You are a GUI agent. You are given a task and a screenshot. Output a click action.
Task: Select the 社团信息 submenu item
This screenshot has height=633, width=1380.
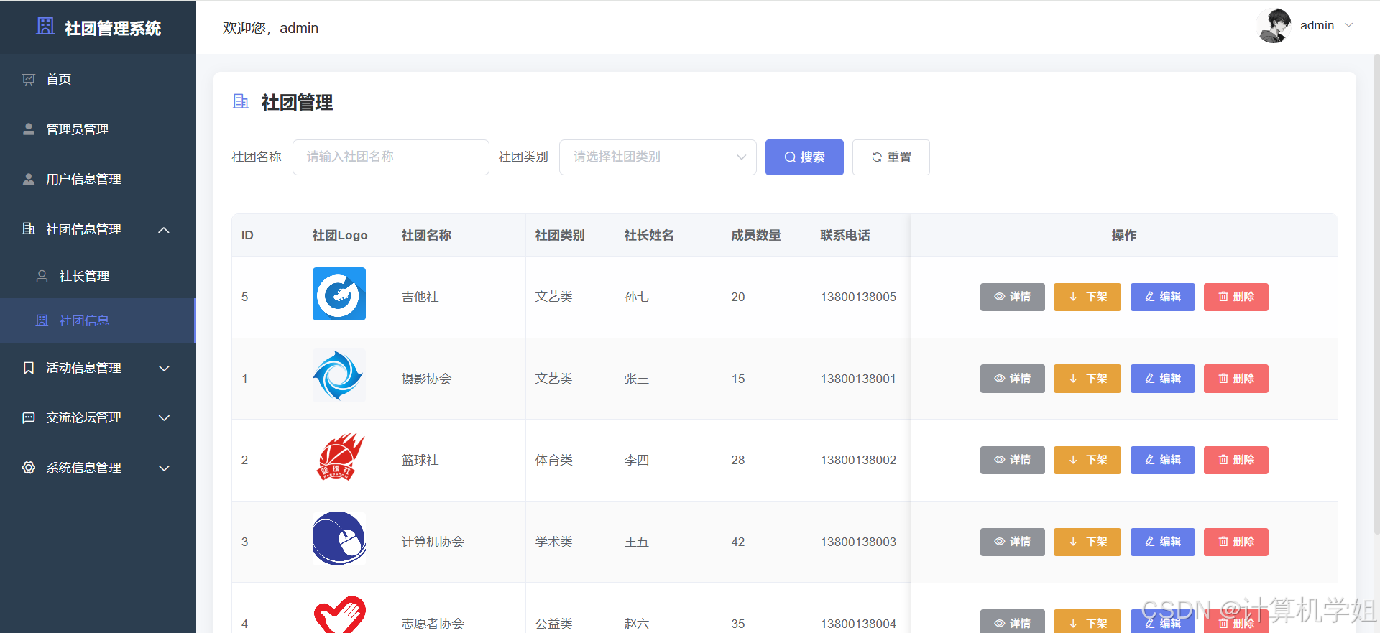click(98, 320)
